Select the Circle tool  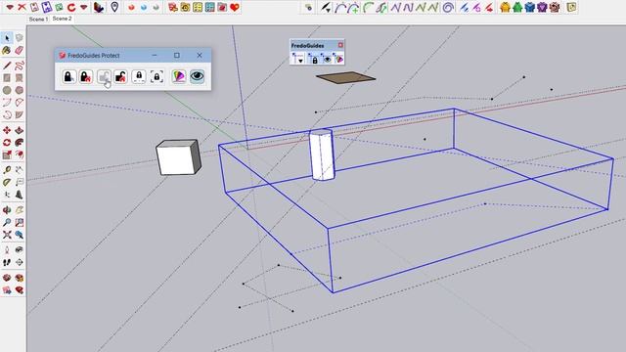(x=7, y=90)
